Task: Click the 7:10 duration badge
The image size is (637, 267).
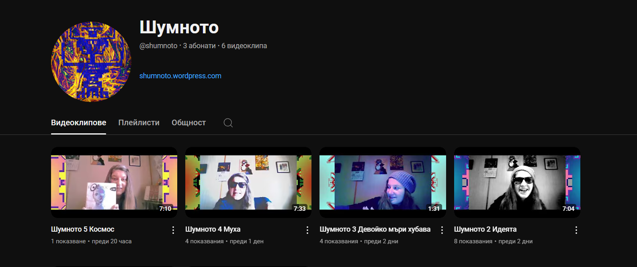Action: (165, 208)
